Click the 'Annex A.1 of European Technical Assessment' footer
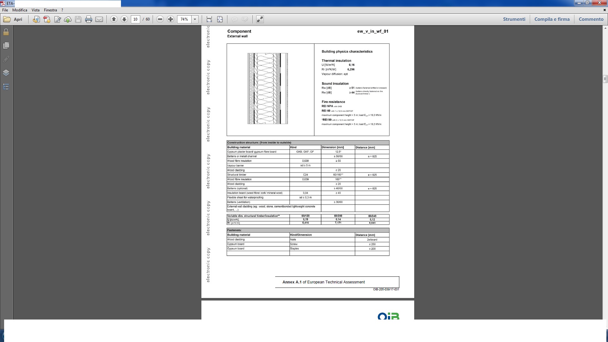The image size is (608, 342). (x=324, y=282)
